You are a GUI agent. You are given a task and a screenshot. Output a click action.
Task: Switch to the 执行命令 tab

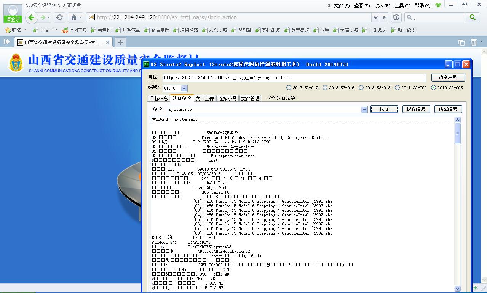[182, 98]
